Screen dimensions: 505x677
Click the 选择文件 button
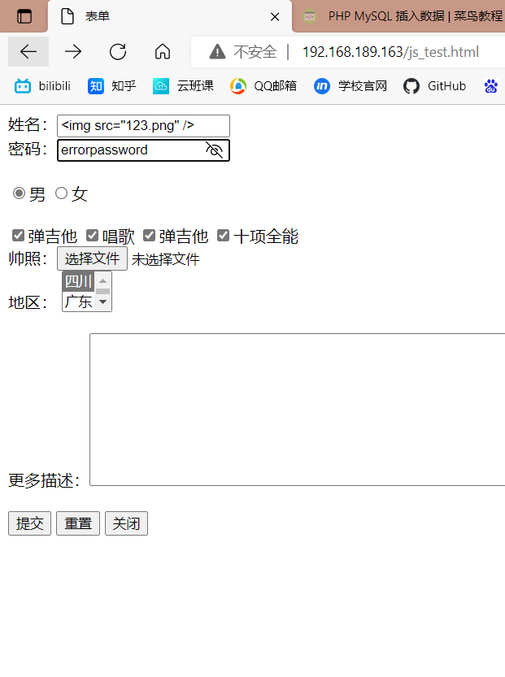93,258
